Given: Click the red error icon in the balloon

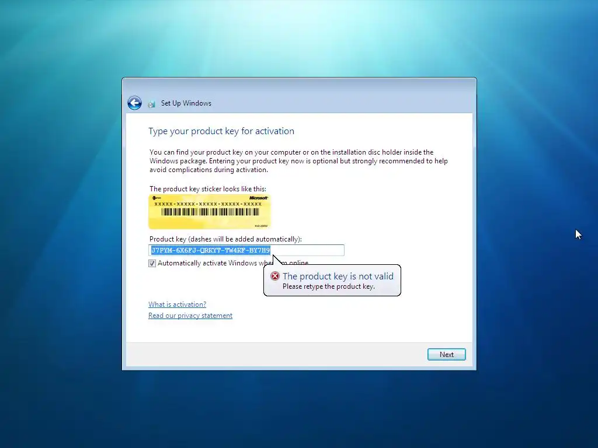Looking at the screenshot, I should (x=275, y=276).
